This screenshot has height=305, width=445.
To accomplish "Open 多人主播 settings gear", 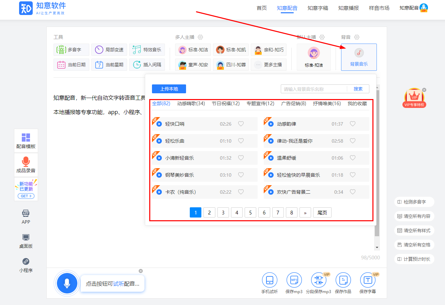I will pos(200,37).
